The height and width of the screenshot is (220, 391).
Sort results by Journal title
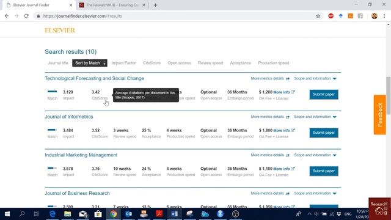click(58, 63)
